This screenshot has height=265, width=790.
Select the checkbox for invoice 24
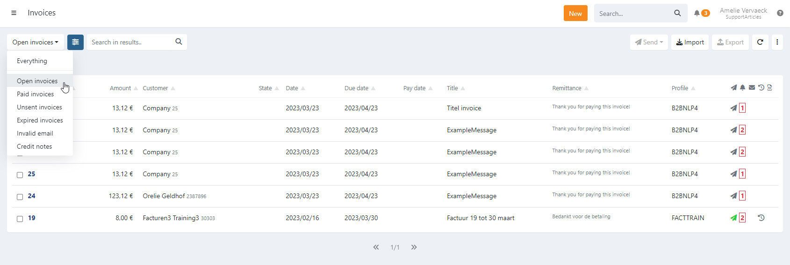click(20, 197)
